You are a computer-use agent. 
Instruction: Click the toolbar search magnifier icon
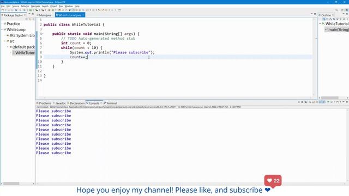336,10
